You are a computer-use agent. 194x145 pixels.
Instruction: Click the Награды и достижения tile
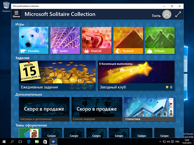[x=44, y=109]
